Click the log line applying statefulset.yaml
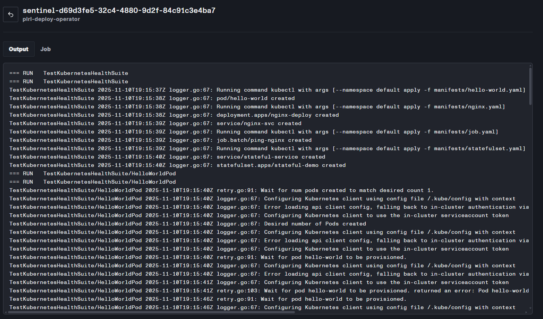 (x=267, y=148)
